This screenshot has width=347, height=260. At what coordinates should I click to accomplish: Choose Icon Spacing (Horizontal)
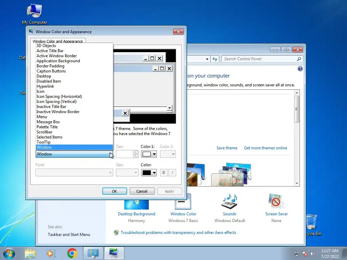tap(74, 96)
